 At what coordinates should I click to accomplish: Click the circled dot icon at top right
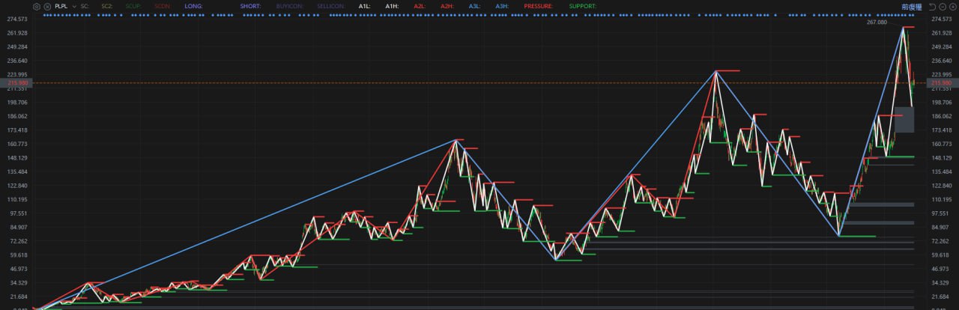[x=952, y=6]
